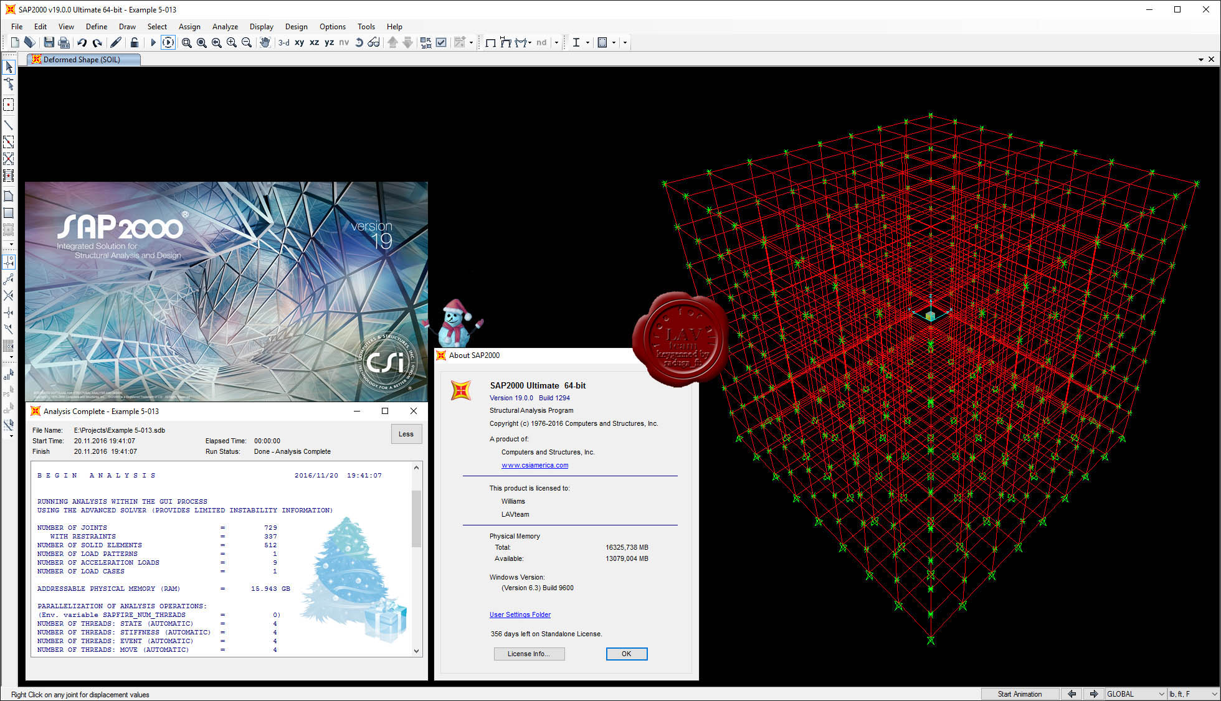The image size is (1221, 701).
Task: Open the Assign menu
Action: point(189,26)
